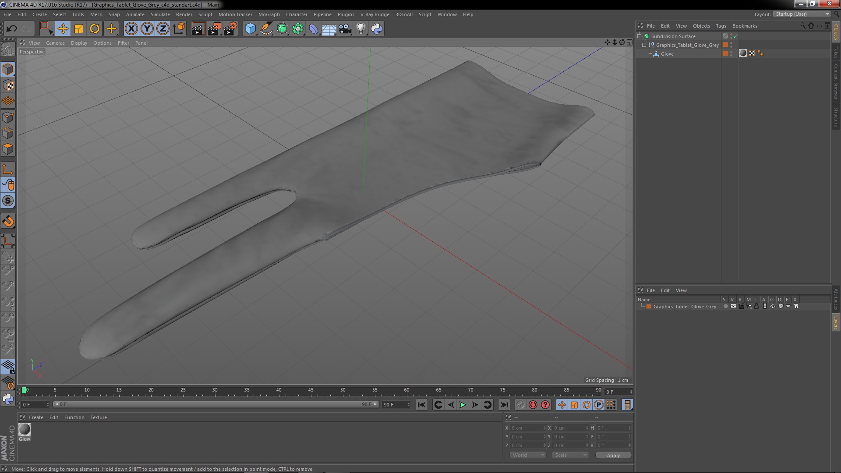The image size is (841, 473).
Task: Open the Layout dropdown Startup (User)
Action: pyautogui.click(x=802, y=14)
